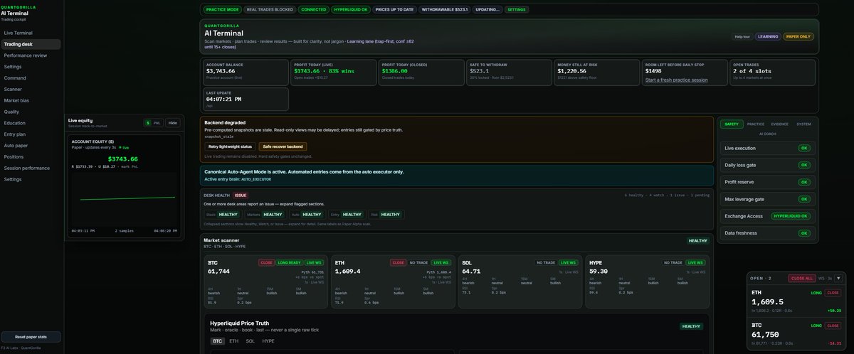Image resolution: width=854 pixels, height=354 pixels.
Task: Click the REAL TRADES BLOCKED pill
Action: point(269,10)
